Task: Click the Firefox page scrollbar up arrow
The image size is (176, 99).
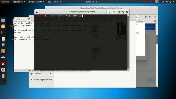Action: 157,24
